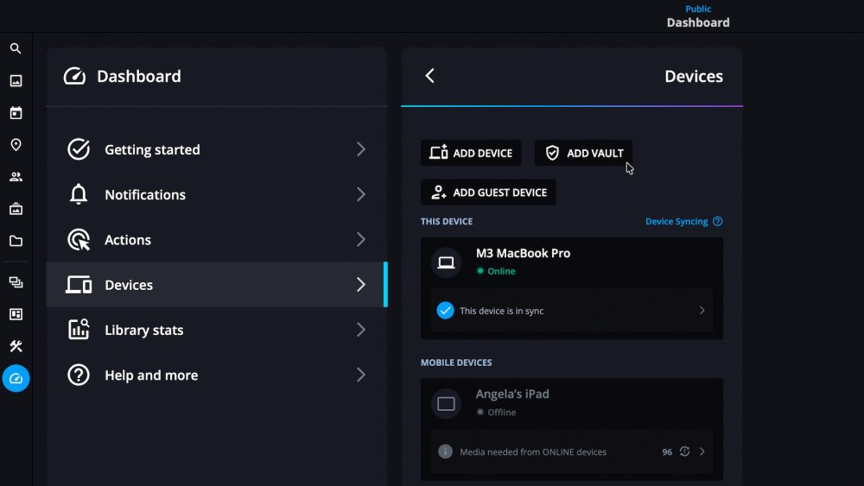Click the Device Syncing help icon

click(718, 222)
